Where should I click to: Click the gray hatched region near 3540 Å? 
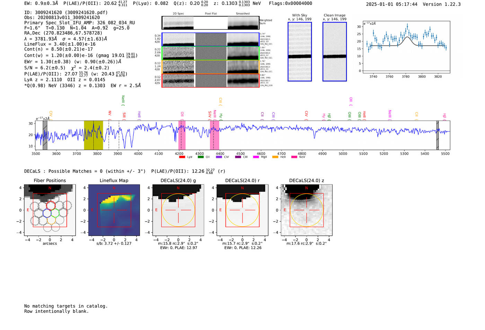point(45,135)
